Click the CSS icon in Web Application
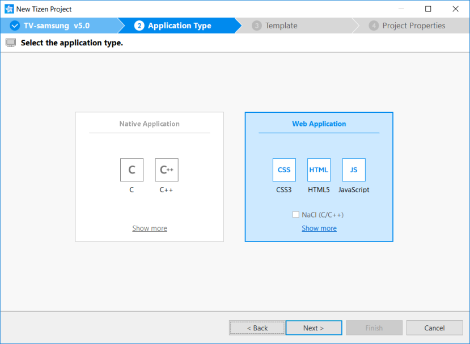This screenshot has height=344, width=470. coord(284,169)
